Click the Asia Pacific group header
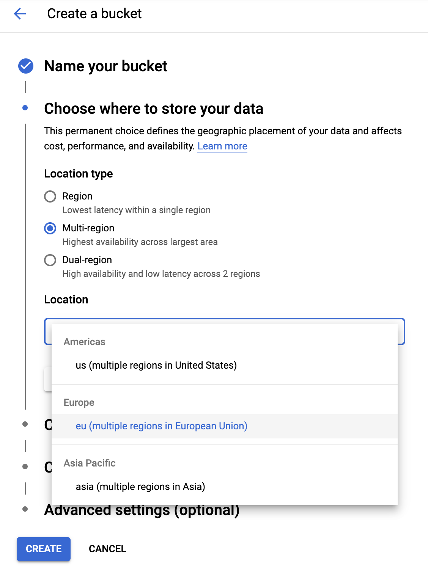This screenshot has height=578, width=428. (90, 463)
